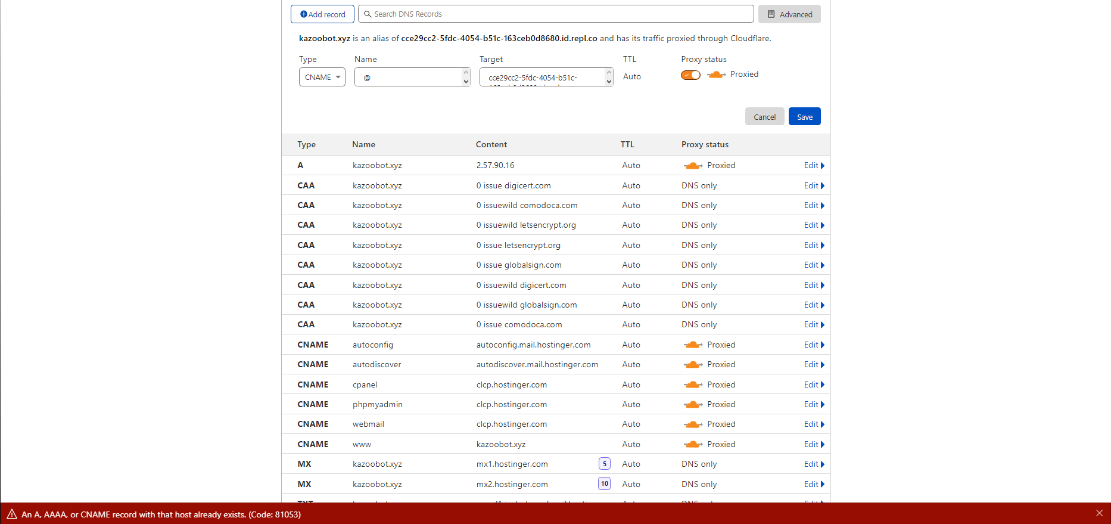Viewport: 1111px width, 524px height.
Task: Edit the autoconfig CNAME record
Action: pyautogui.click(x=814, y=345)
